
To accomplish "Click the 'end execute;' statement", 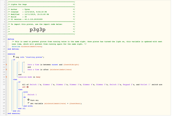I will click(x=14, y=114).
